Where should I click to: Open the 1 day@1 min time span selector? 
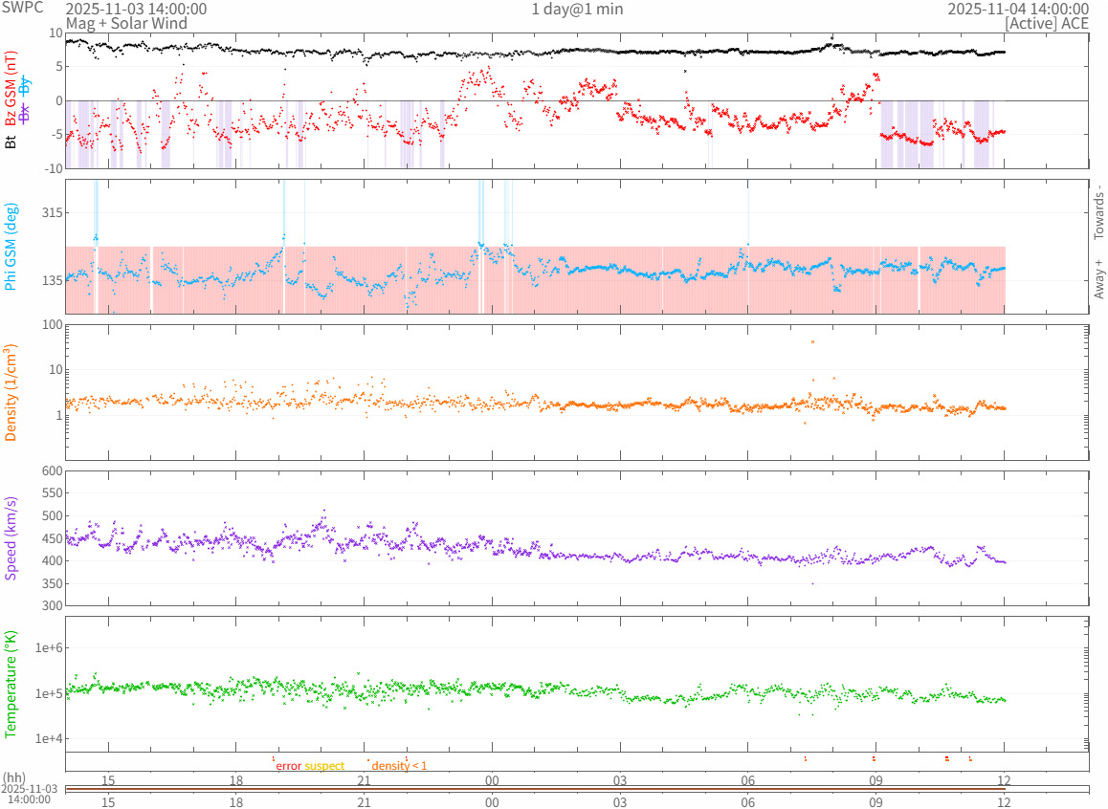[x=577, y=9]
